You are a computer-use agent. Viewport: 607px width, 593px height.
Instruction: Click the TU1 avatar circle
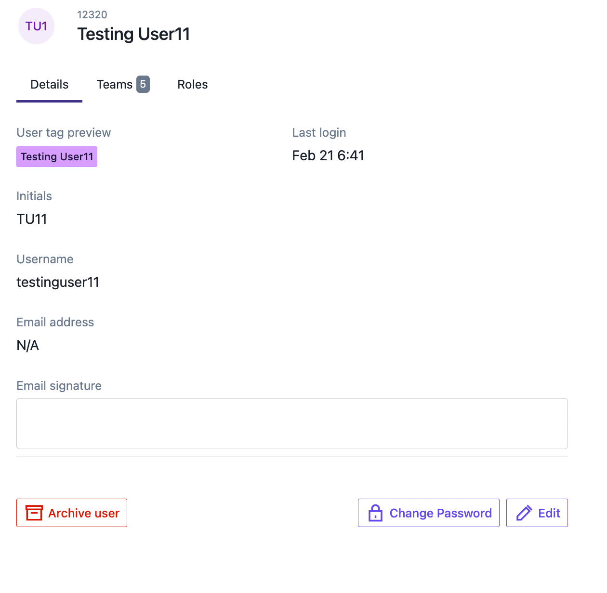pos(36,26)
